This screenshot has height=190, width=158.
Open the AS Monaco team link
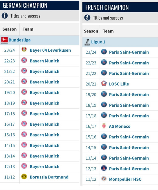(x=120, y=126)
